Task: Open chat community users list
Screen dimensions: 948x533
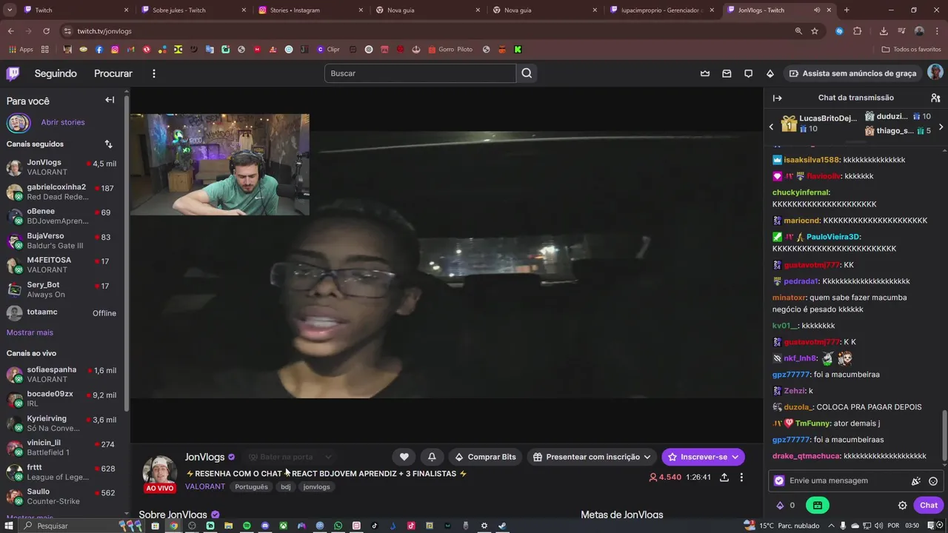Action: pos(935,98)
